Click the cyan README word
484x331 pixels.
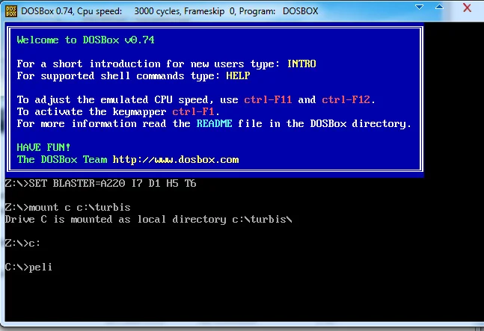coord(214,123)
